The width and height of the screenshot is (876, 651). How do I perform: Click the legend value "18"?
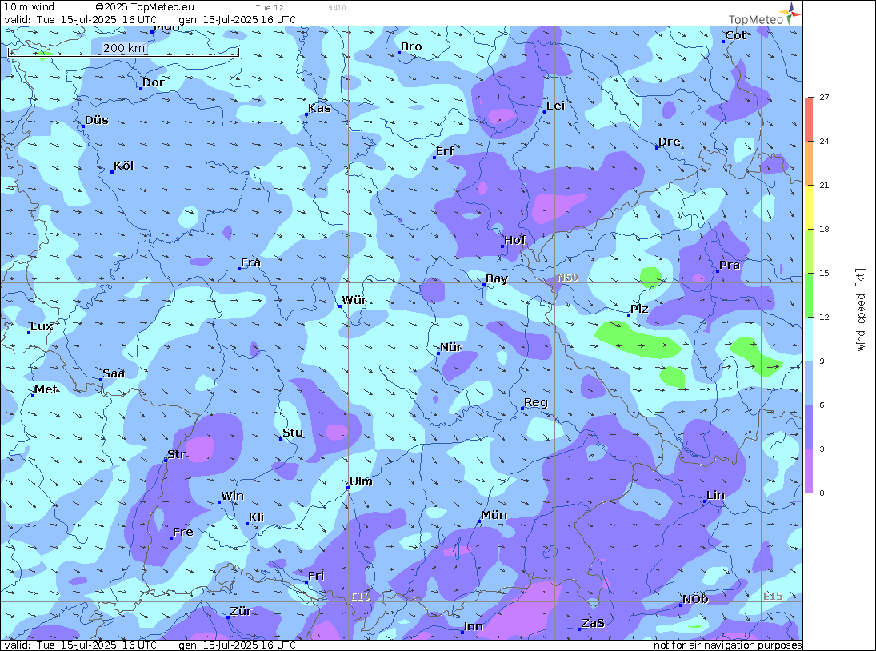824,229
